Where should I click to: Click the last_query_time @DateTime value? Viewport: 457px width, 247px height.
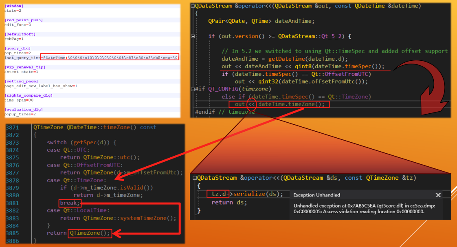click(x=110, y=58)
